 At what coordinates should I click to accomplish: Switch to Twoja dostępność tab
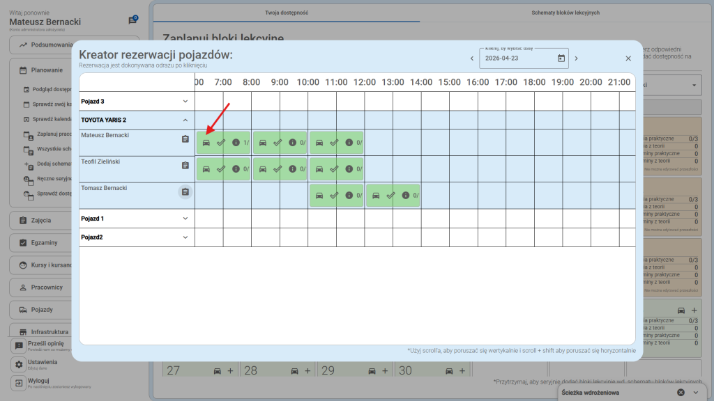click(x=287, y=13)
